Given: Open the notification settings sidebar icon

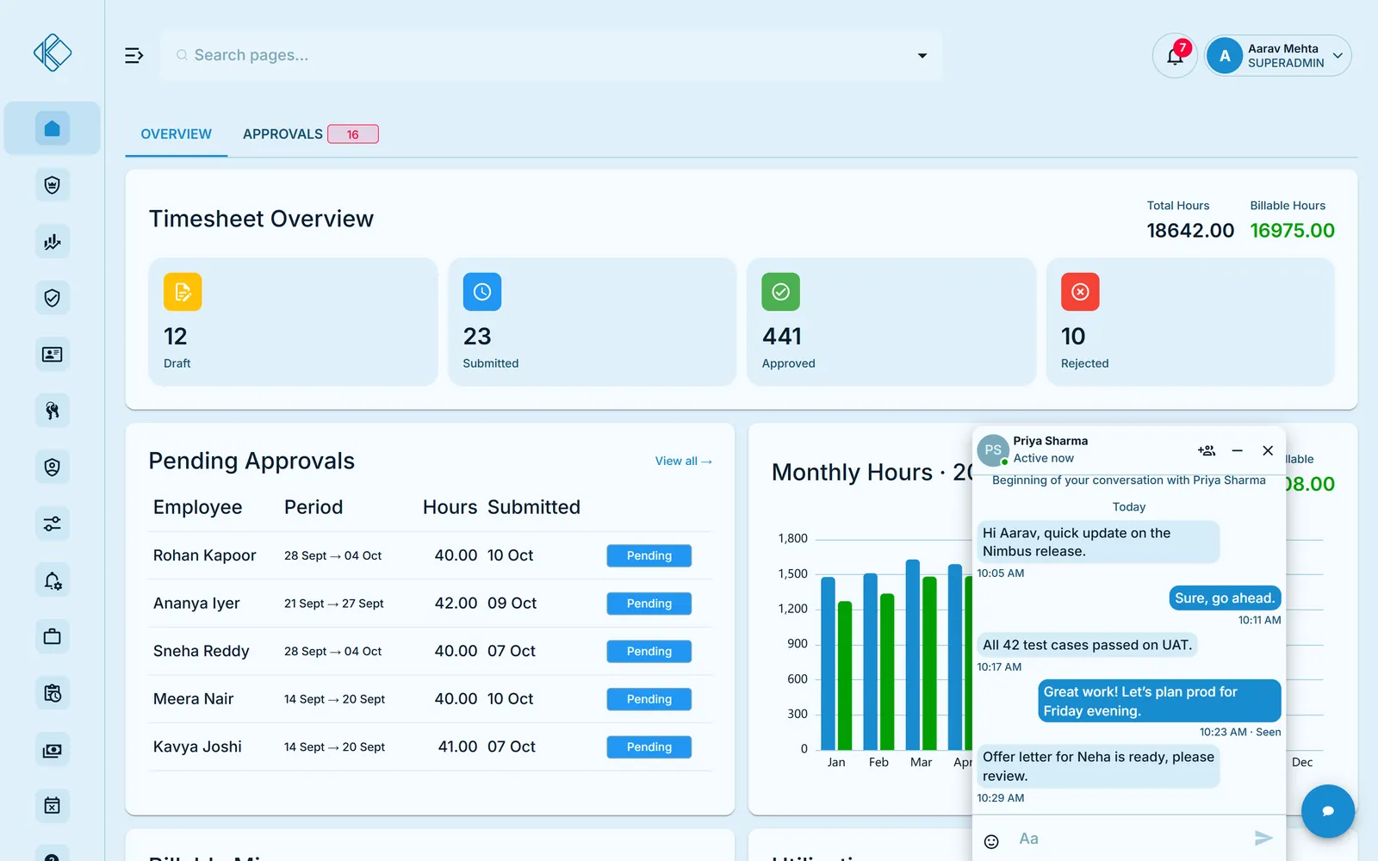Looking at the screenshot, I should pyautogui.click(x=53, y=580).
